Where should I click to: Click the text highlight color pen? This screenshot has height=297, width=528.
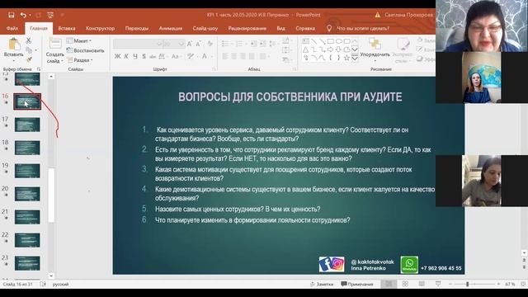click(191, 57)
